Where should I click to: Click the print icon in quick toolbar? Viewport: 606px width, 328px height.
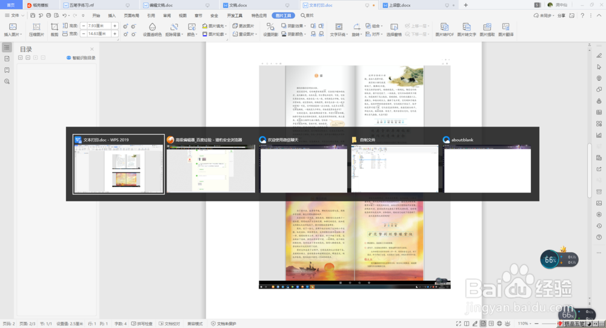coord(48,16)
